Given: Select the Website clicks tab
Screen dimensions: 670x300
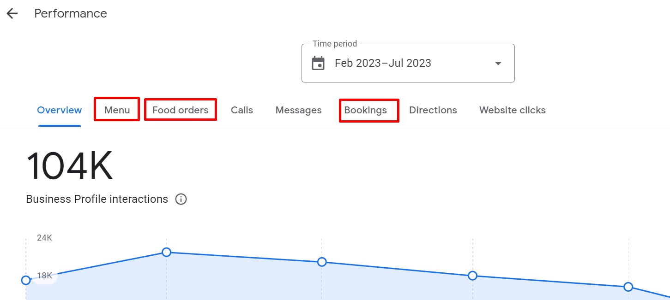Looking at the screenshot, I should (512, 110).
